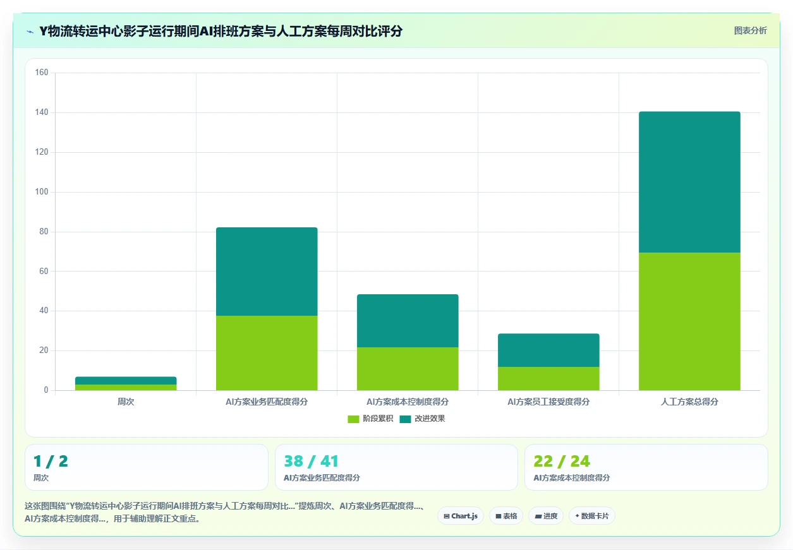Click the green segment of the AI方案业务匹配度得分 bar
The height and width of the screenshot is (550, 793).
267,353
